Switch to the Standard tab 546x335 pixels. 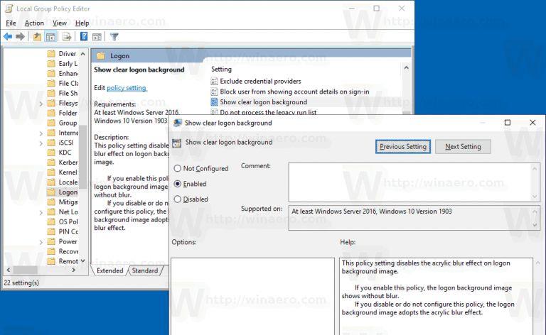tap(145, 270)
